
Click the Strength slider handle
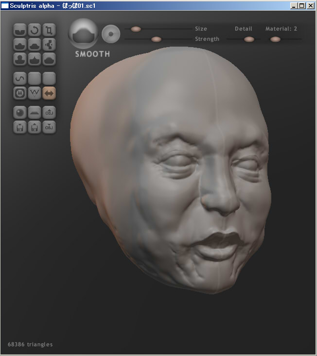pyautogui.click(x=156, y=39)
